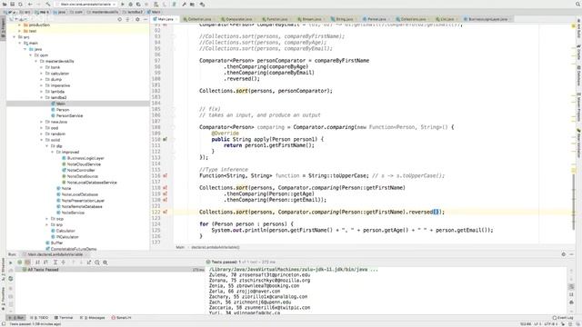
Task: Toggle show ignored tests in Run panel
Action: pyautogui.click(x=27, y=263)
